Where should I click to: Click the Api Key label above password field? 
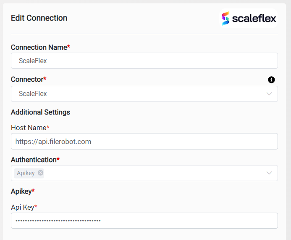point(22,207)
